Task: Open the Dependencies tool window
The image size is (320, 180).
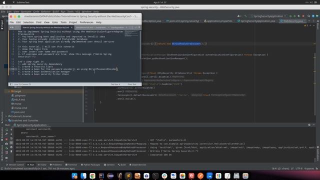Action: (138, 164)
